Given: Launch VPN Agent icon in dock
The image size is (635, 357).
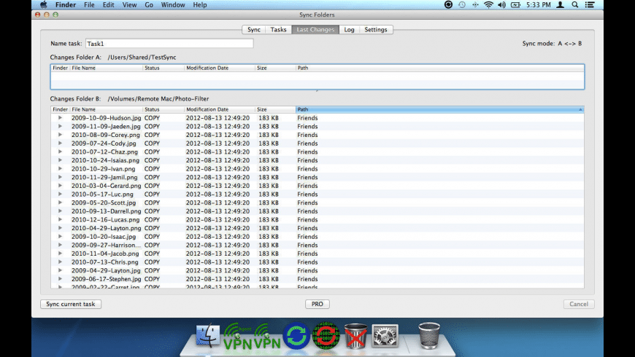Looking at the screenshot, I should tap(238, 337).
